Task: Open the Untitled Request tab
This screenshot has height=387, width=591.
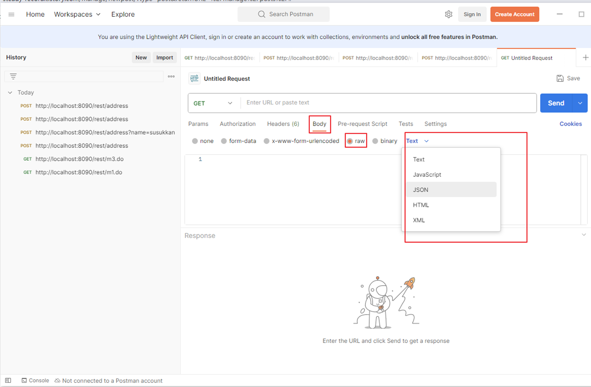Action: (x=536, y=58)
